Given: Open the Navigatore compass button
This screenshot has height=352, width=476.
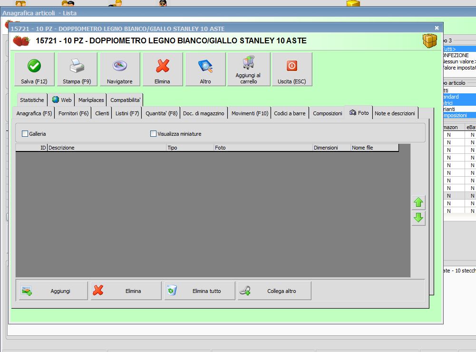Looking at the screenshot, I should pos(120,70).
